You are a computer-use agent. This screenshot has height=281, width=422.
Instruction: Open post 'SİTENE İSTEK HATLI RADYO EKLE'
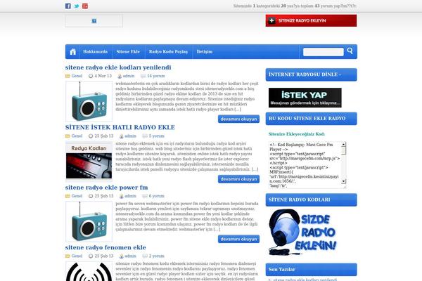(x=120, y=127)
